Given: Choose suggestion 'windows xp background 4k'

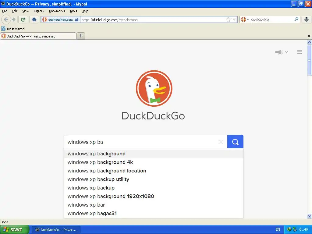Looking at the screenshot, I should click(x=154, y=162).
